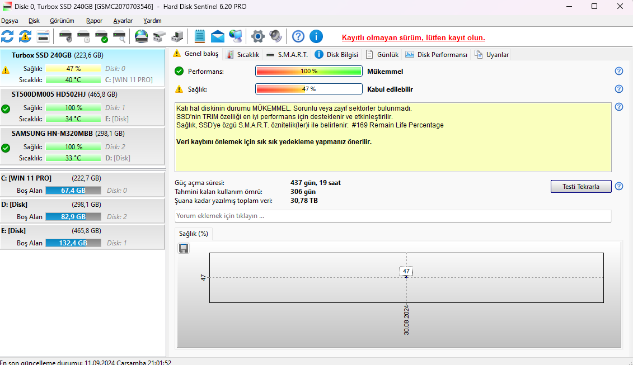Click the Performans 100 % bar
Viewport: 633px width, 365px height.
[x=309, y=71]
